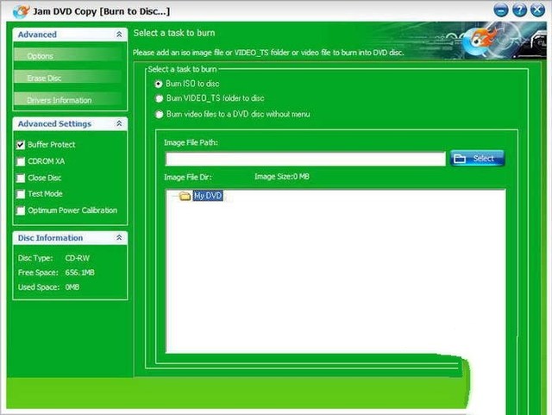Collapse the Advanced panel

coord(119,35)
